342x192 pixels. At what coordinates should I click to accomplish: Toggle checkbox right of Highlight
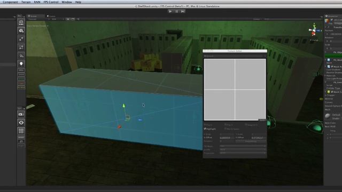pos(226,129)
